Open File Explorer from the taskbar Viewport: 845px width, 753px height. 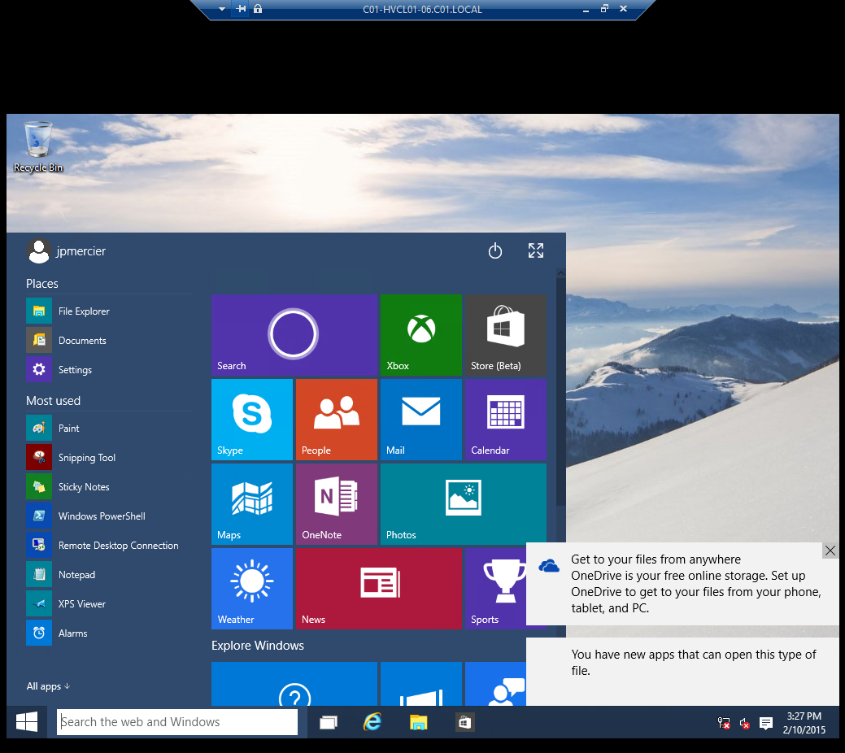pos(418,722)
